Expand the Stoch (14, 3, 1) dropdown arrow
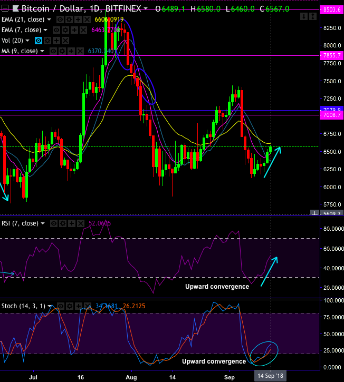344x382 pixels. (50, 306)
